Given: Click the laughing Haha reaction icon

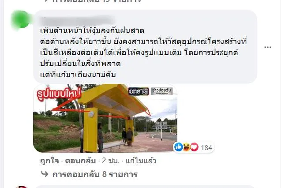Looking at the screenshot, I should [186, 147].
